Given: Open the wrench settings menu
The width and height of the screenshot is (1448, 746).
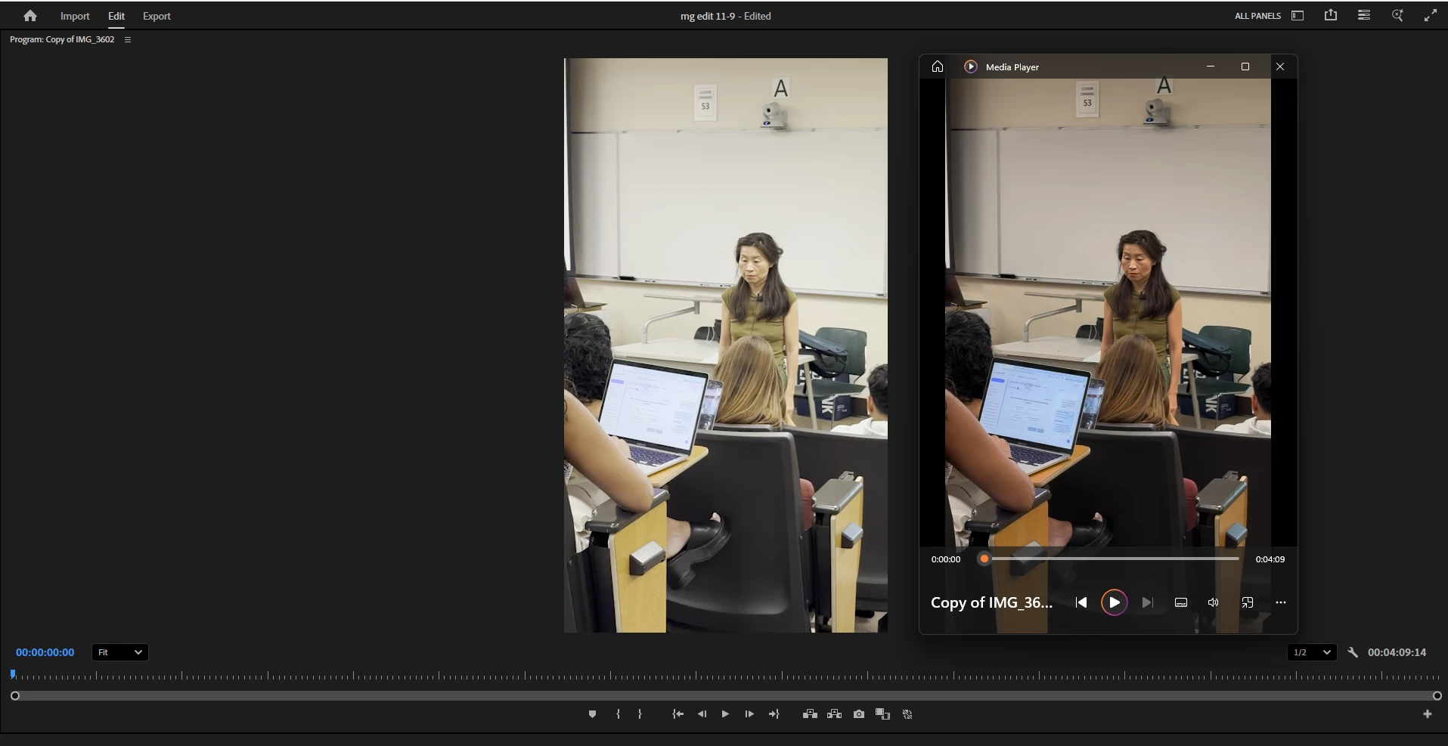Looking at the screenshot, I should coord(1353,652).
